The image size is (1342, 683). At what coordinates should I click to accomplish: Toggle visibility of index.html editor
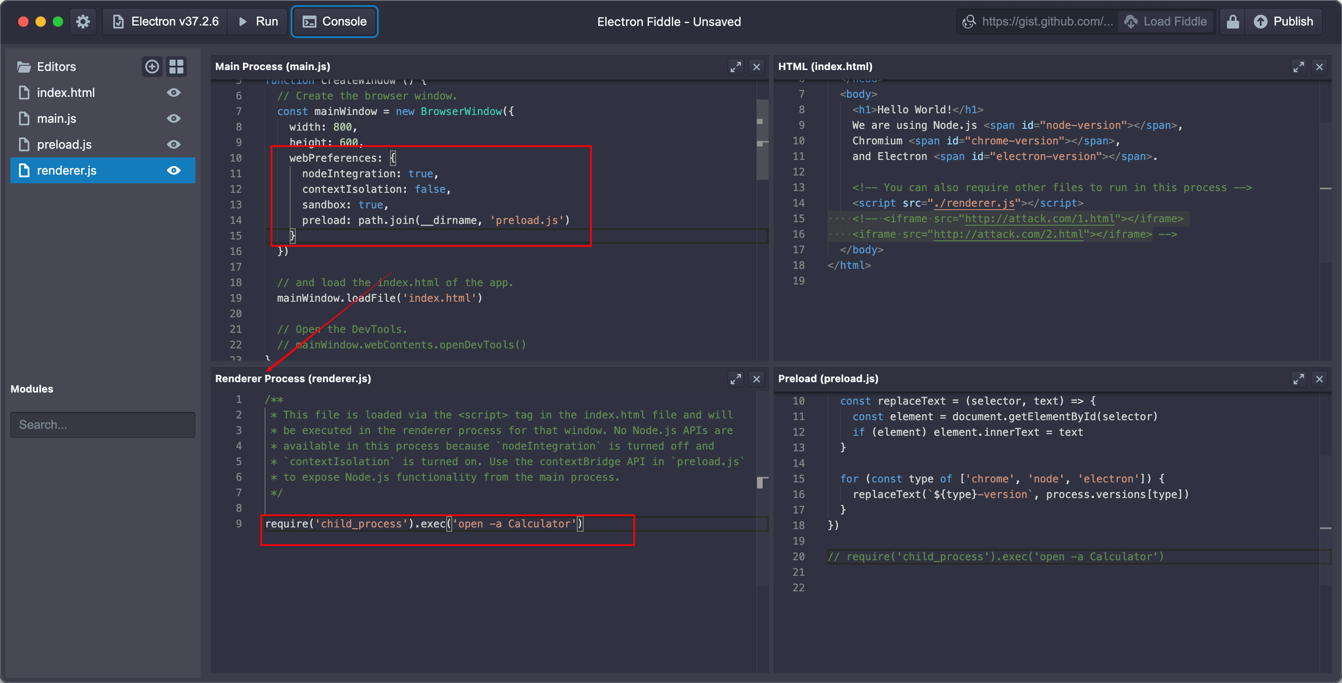[x=173, y=93]
